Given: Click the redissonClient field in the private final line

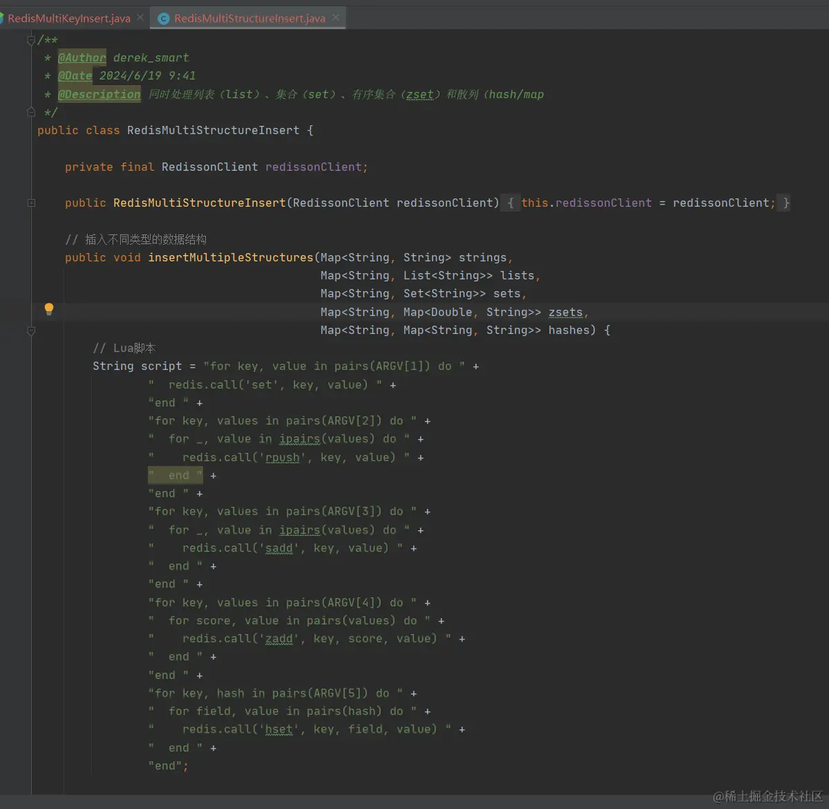Looking at the screenshot, I should (x=314, y=167).
